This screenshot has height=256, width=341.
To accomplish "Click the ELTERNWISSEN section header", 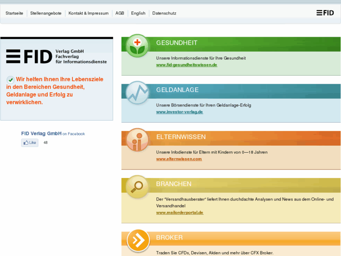I will point(231,139).
